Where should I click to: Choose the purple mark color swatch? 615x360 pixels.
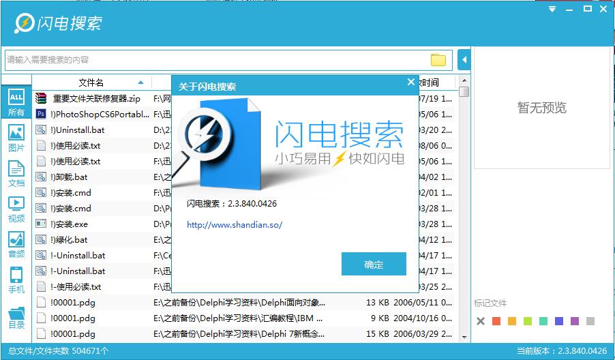point(574,321)
